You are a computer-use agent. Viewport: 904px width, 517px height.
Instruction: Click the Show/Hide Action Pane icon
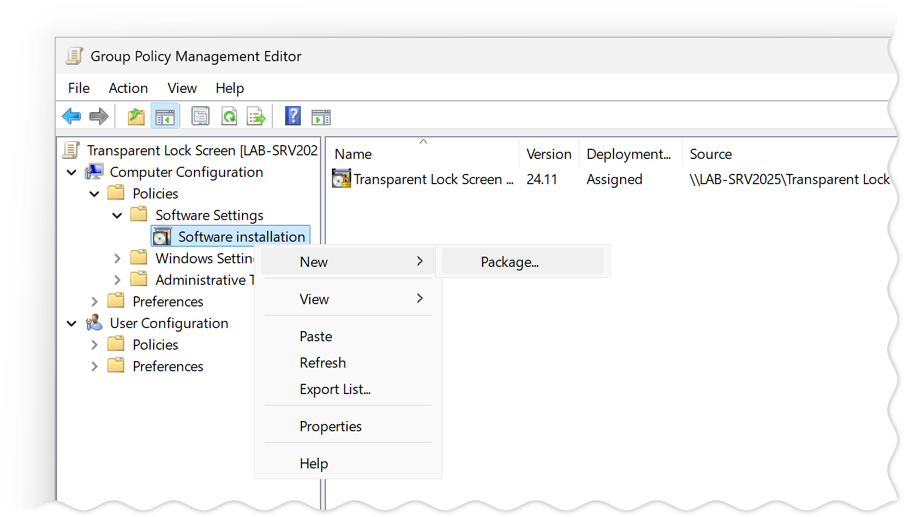coord(321,117)
